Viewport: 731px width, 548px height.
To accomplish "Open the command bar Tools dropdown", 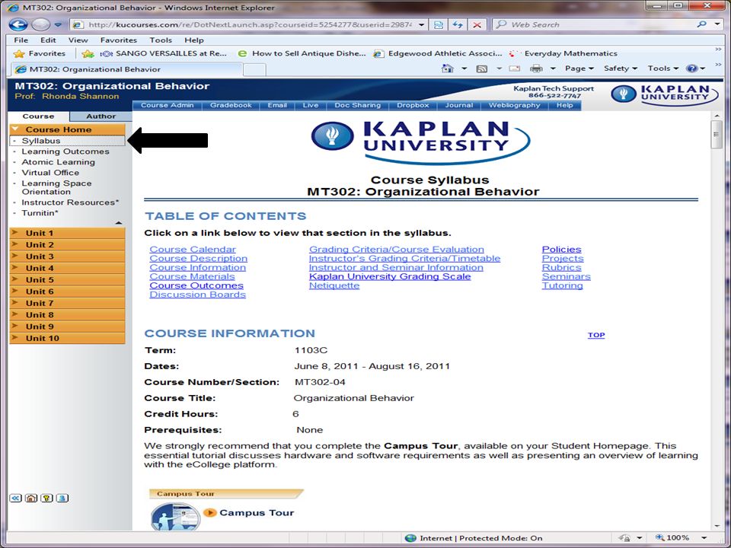I will click(662, 68).
